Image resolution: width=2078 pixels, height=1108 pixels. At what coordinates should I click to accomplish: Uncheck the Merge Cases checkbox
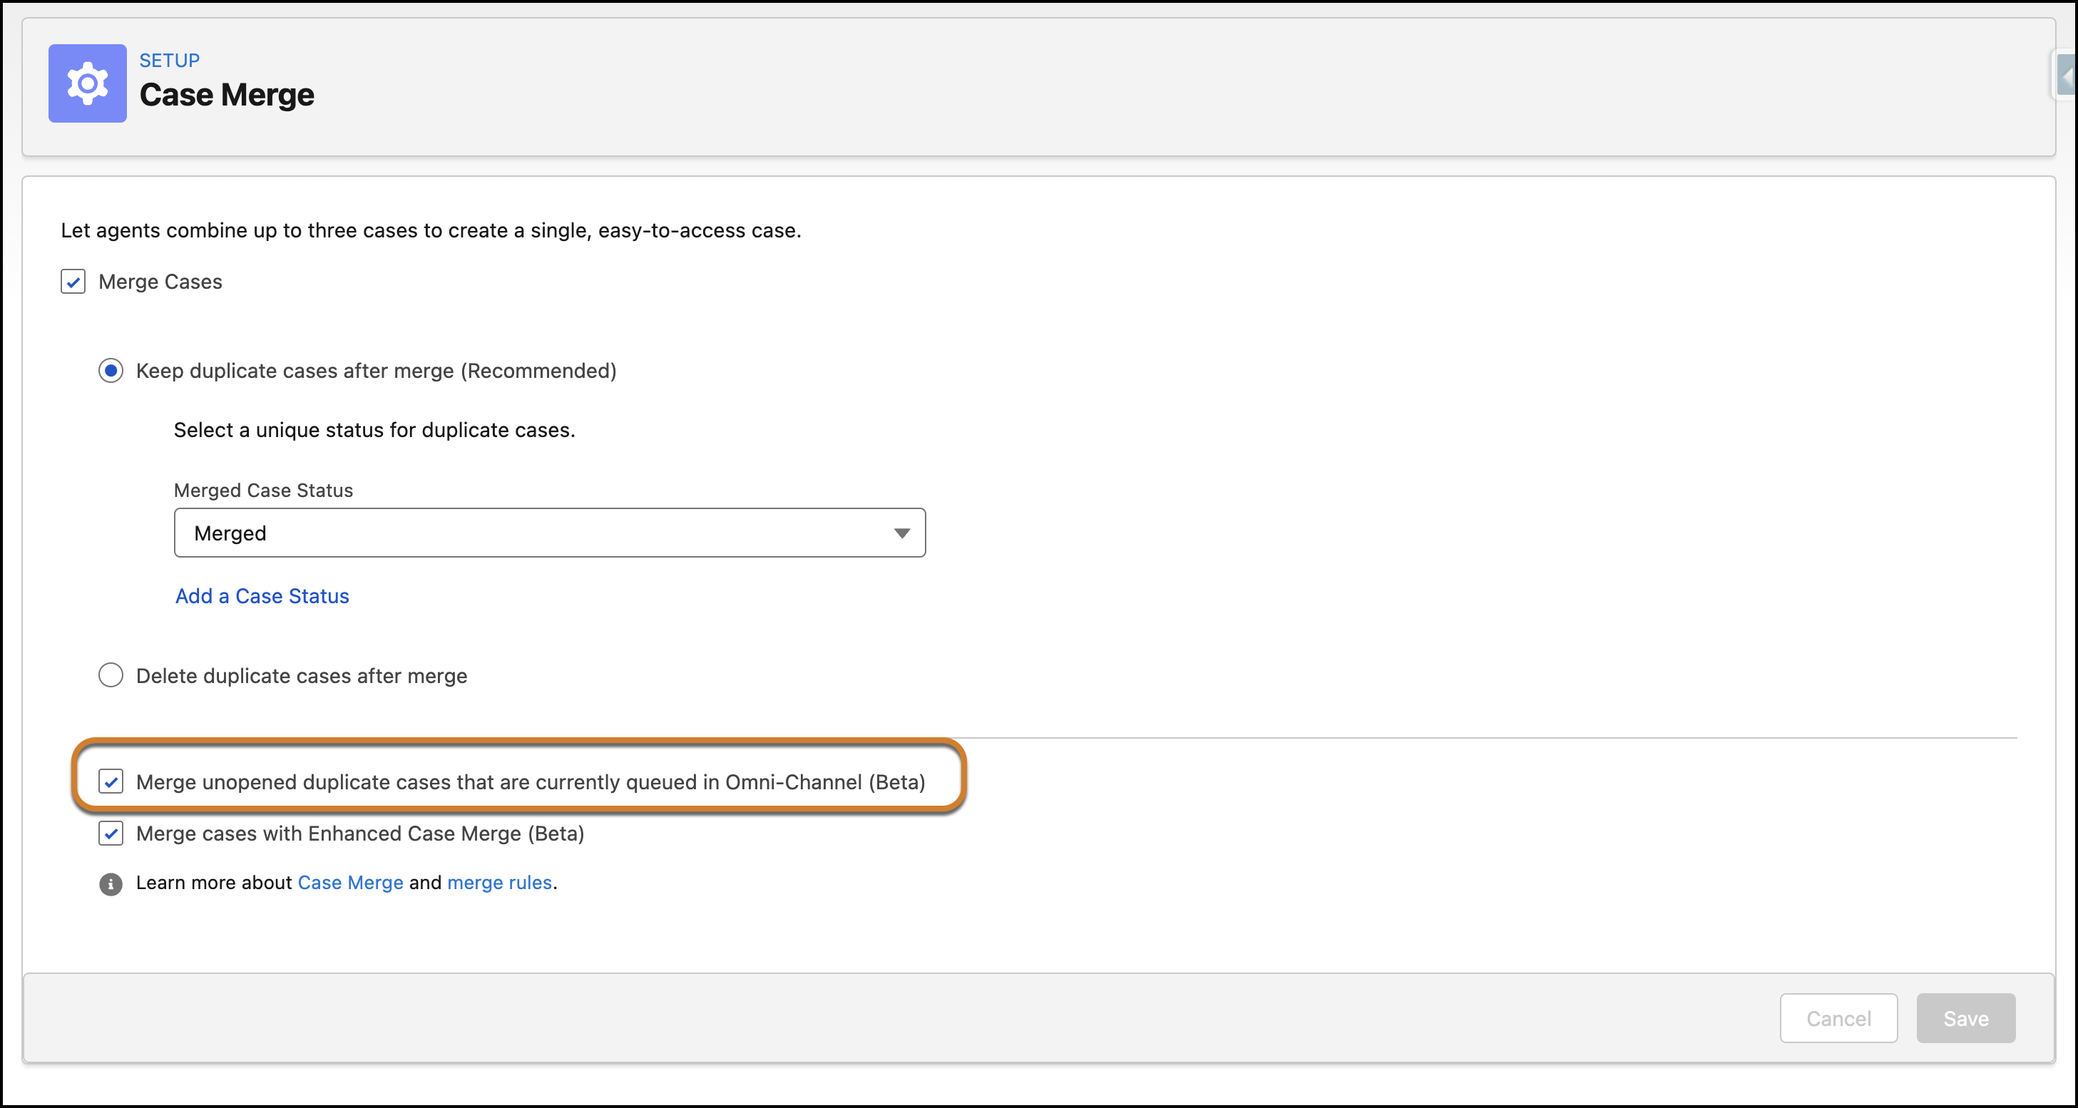click(x=73, y=282)
